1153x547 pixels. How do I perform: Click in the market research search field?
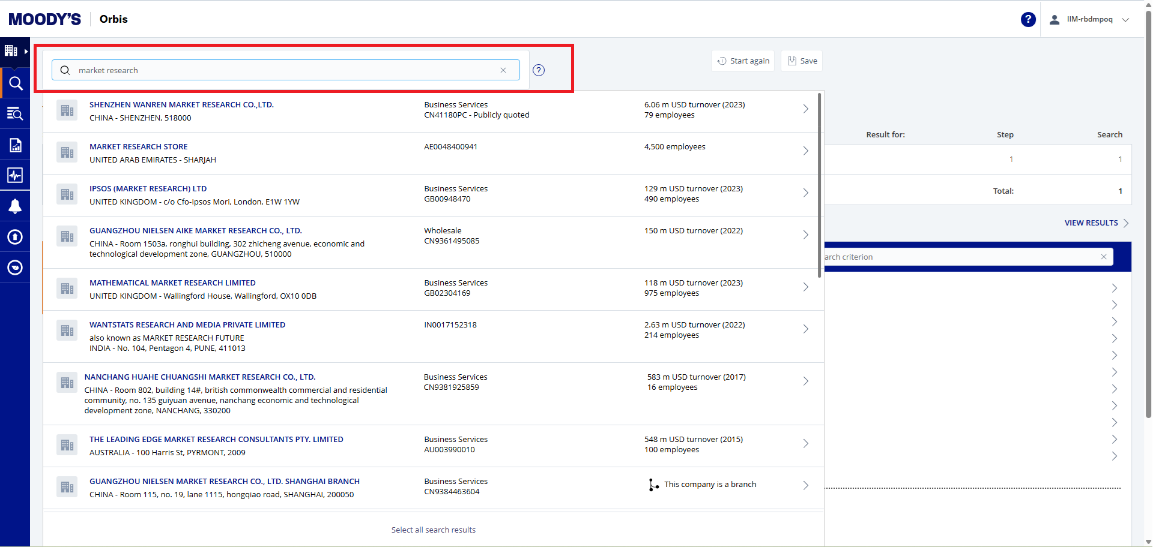click(x=282, y=70)
